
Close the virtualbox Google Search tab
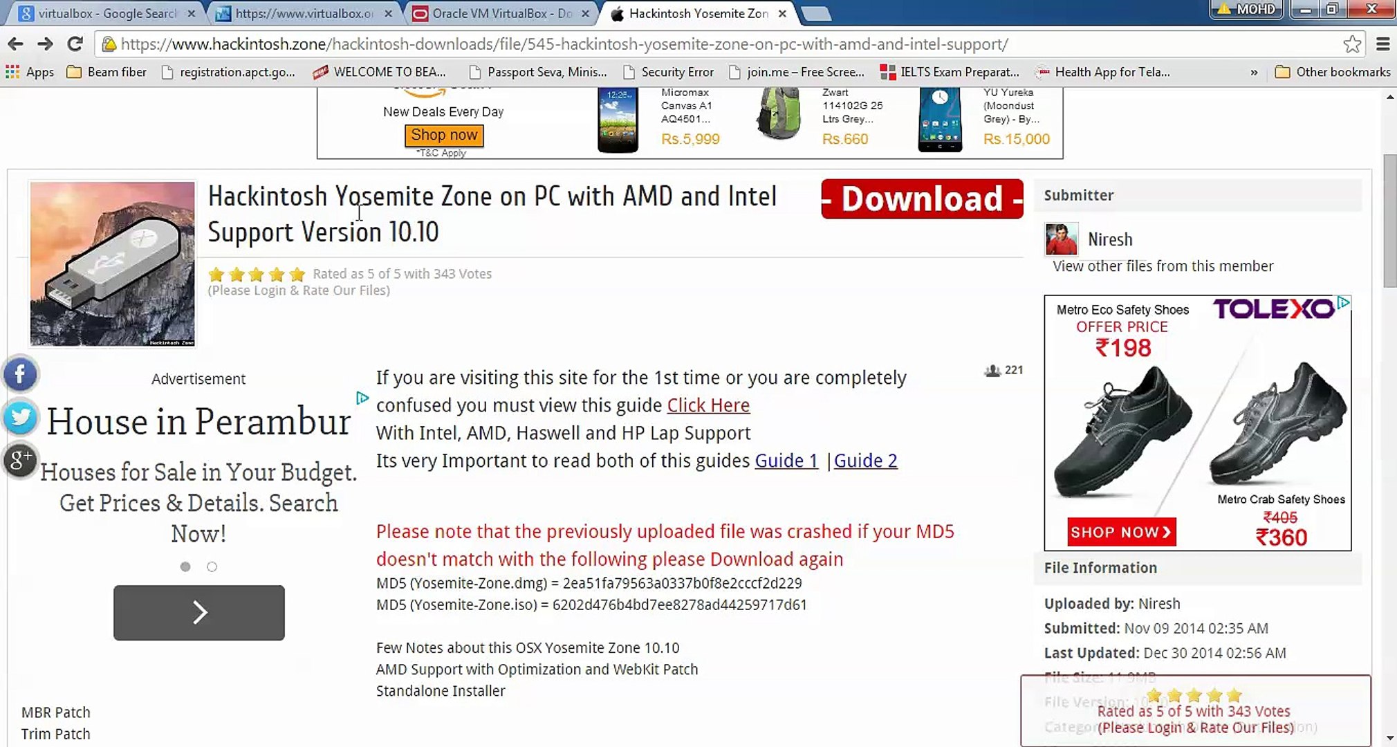point(192,13)
